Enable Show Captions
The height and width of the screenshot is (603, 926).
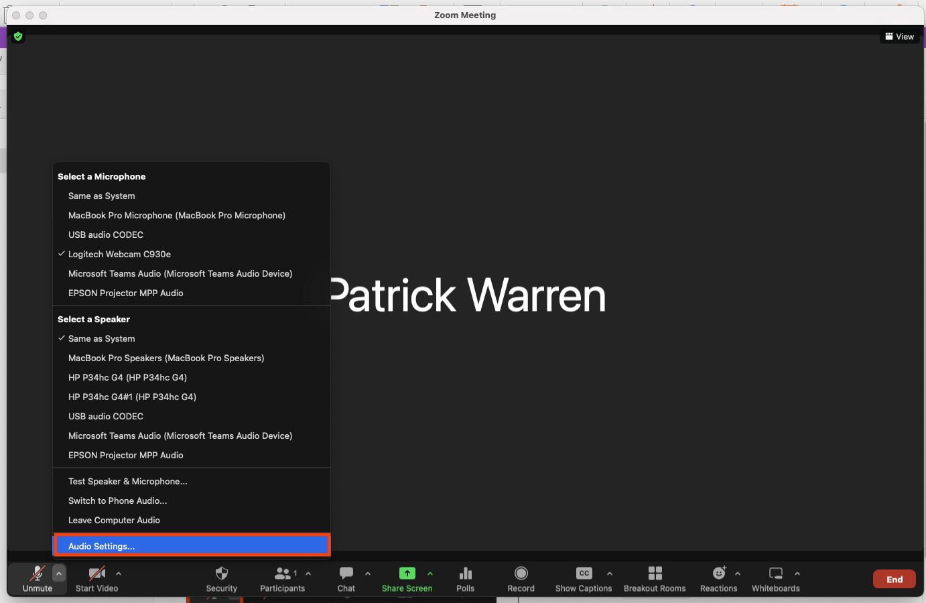tap(584, 579)
